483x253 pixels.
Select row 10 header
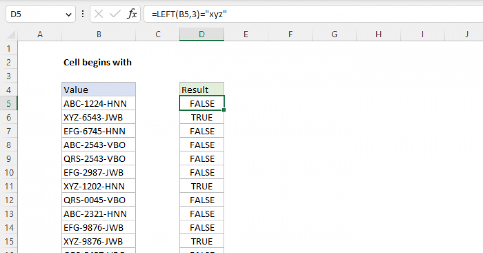click(x=9, y=173)
